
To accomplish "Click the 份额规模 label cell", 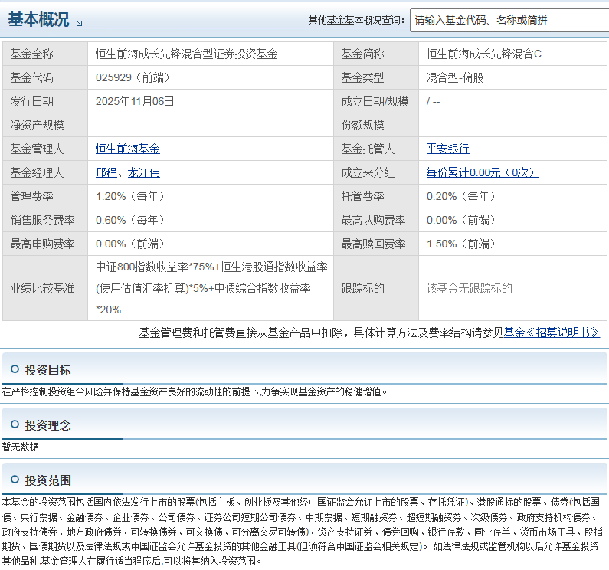I will 376,125.
